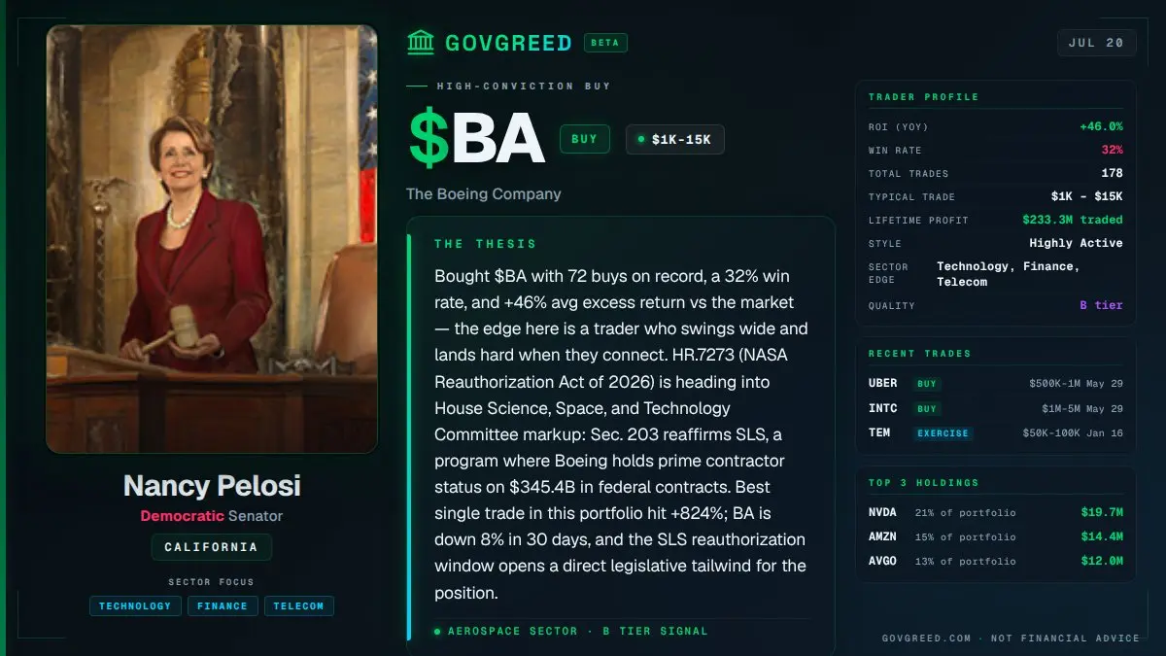Click the BUY tag in the UBER row
The image size is (1166, 656).
tap(928, 383)
